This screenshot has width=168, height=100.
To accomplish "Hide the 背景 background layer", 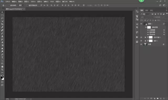I will (141, 44).
